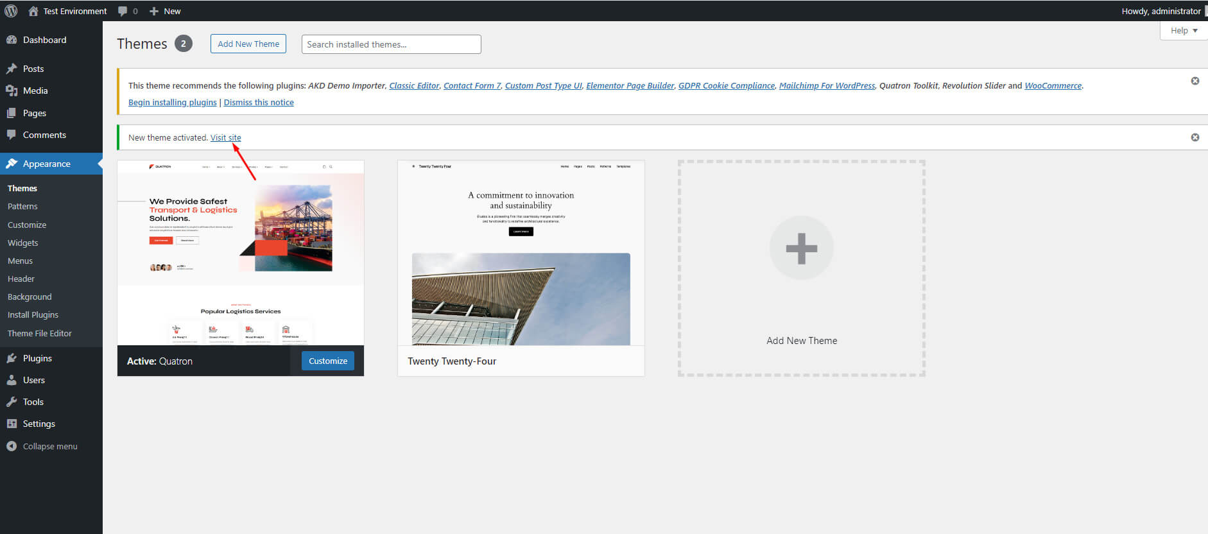Select the Appearance menu

[x=51, y=164]
